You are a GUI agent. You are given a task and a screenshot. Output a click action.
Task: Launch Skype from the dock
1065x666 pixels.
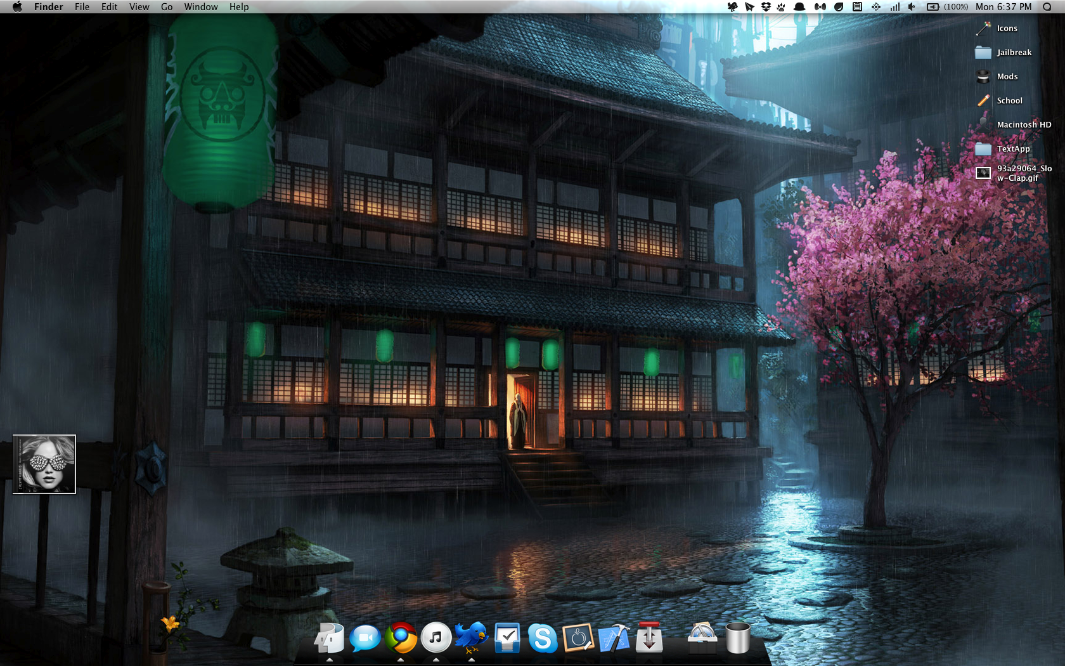pyautogui.click(x=543, y=638)
